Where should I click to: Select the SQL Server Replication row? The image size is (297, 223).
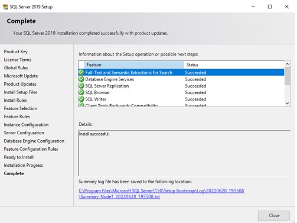[181, 86]
